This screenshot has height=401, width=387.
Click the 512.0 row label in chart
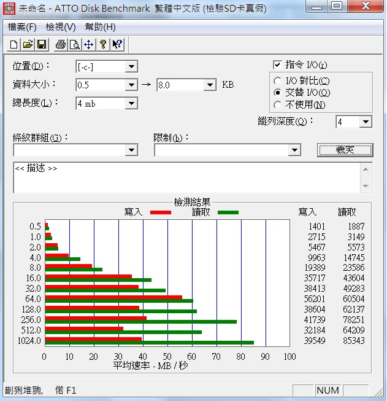[x=31, y=330]
